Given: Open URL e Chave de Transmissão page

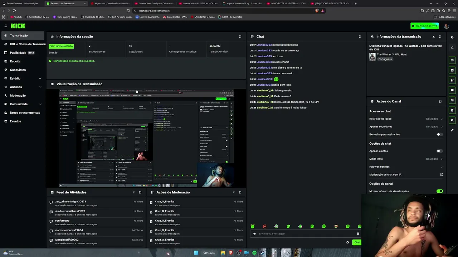Looking at the screenshot, I should click(x=24, y=44).
